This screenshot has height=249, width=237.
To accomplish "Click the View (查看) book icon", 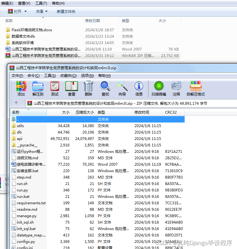I will [72, 86].
